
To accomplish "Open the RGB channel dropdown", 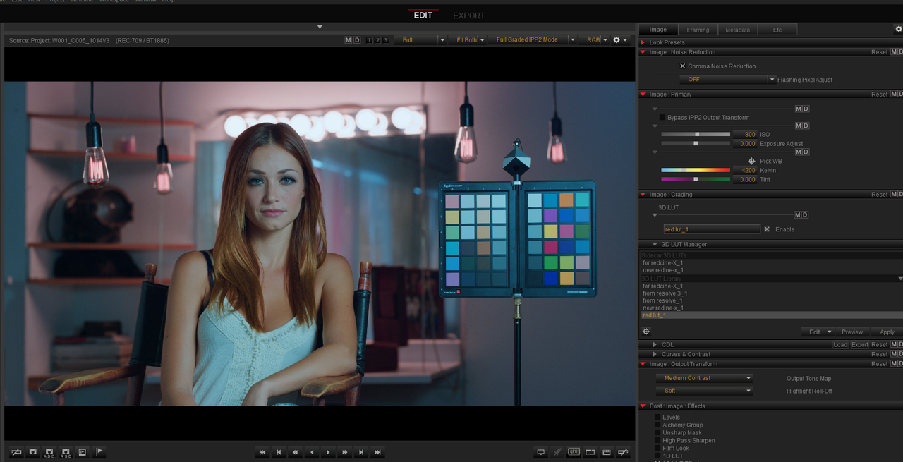I will point(594,40).
